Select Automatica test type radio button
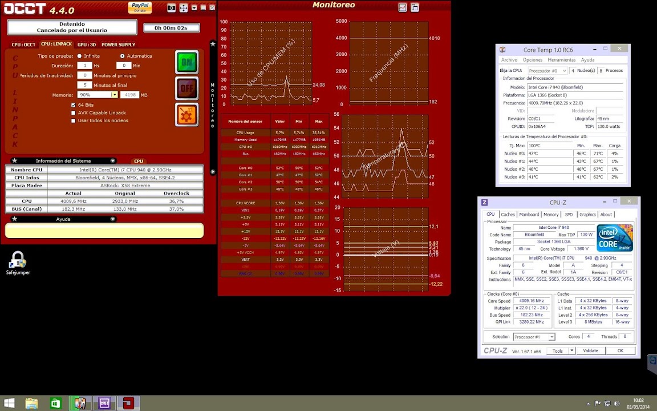This screenshot has height=411, width=657. pyautogui.click(x=123, y=56)
